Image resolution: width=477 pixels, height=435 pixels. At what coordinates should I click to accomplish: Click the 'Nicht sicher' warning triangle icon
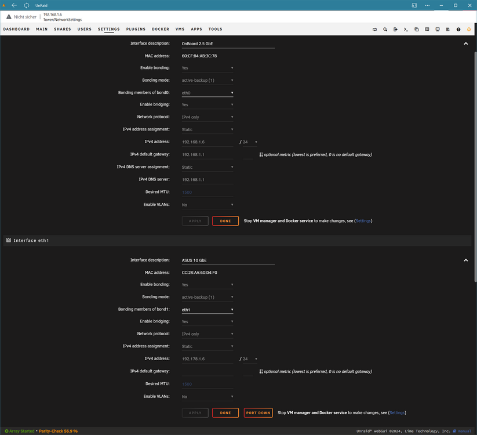pos(9,17)
